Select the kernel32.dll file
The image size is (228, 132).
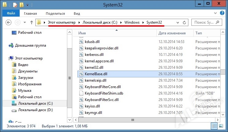coord(94,68)
